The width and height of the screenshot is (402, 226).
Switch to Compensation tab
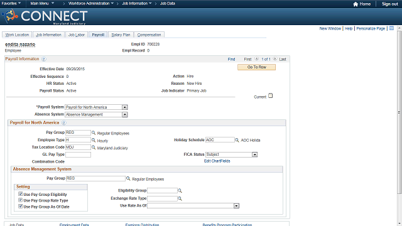[149, 35]
